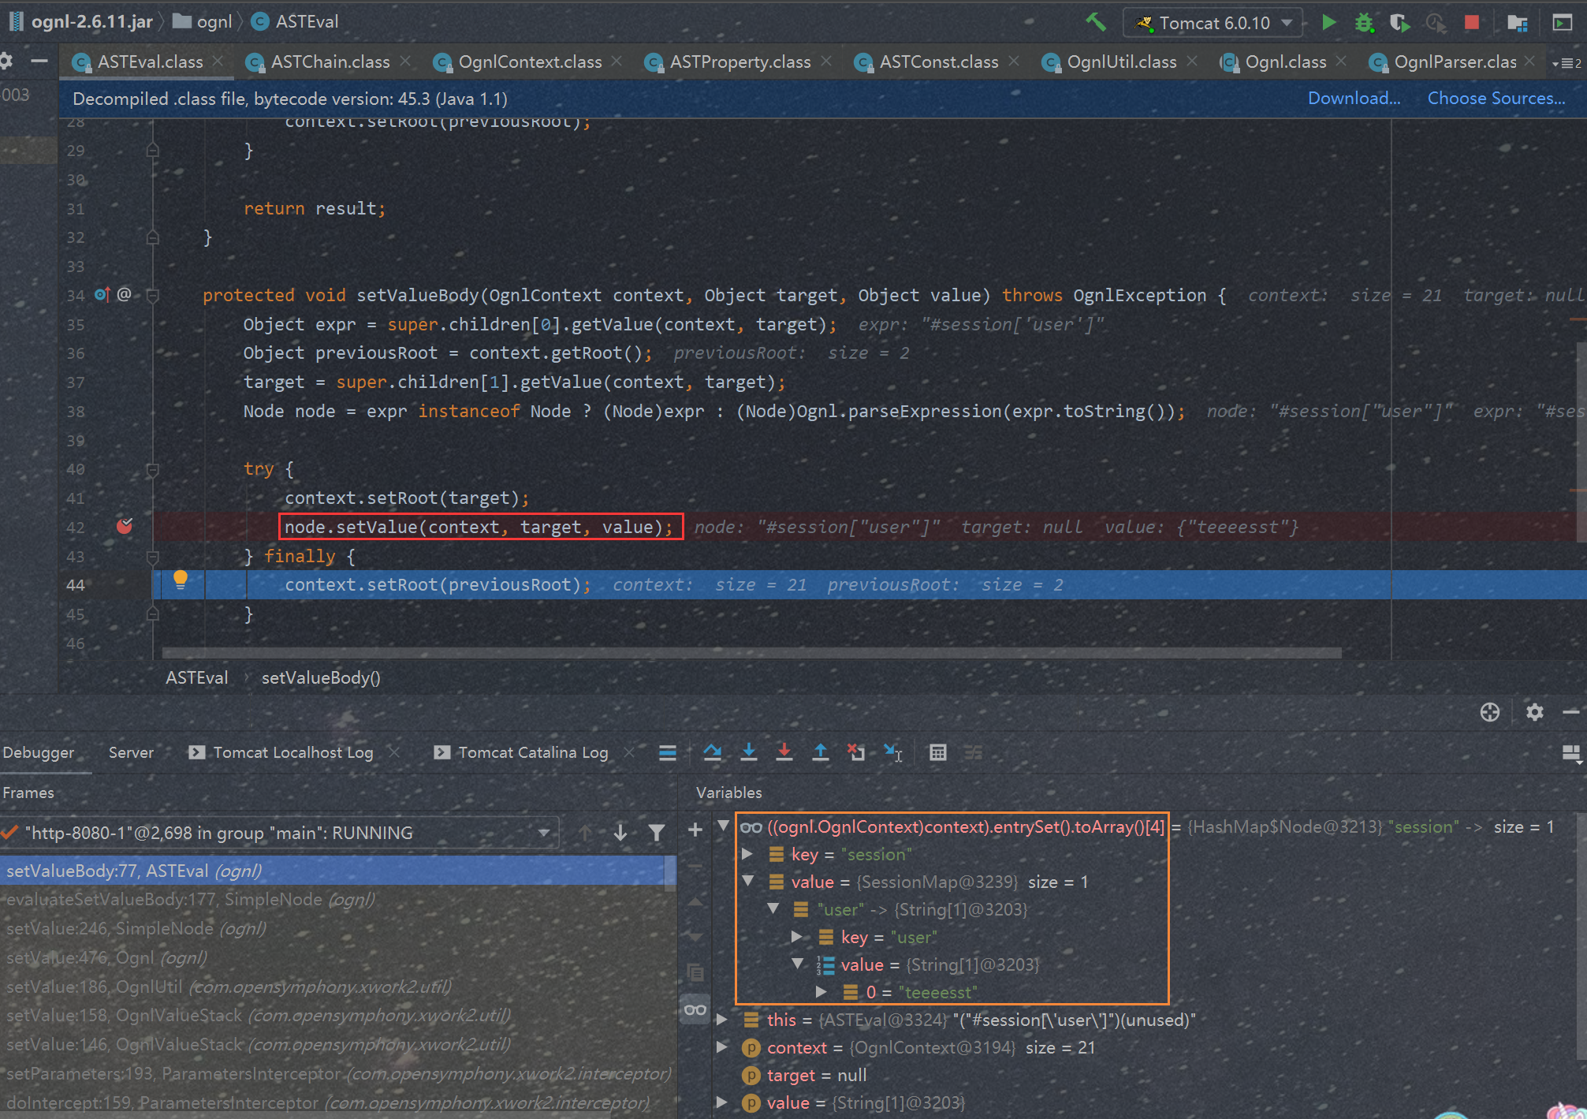Click setValueBody() in the editor breadcrumb
Screen dimensions: 1587x1119
click(321, 677)
